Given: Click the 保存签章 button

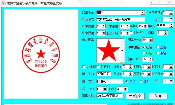Looking at the screenshot, I should coord(135,96).
